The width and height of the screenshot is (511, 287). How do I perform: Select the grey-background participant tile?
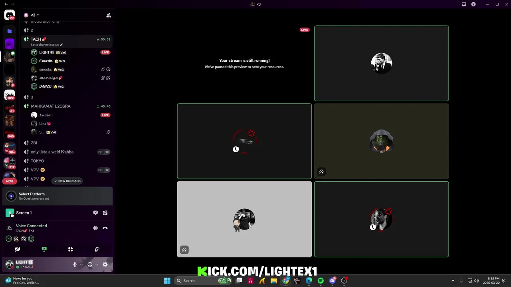[244, 219]
